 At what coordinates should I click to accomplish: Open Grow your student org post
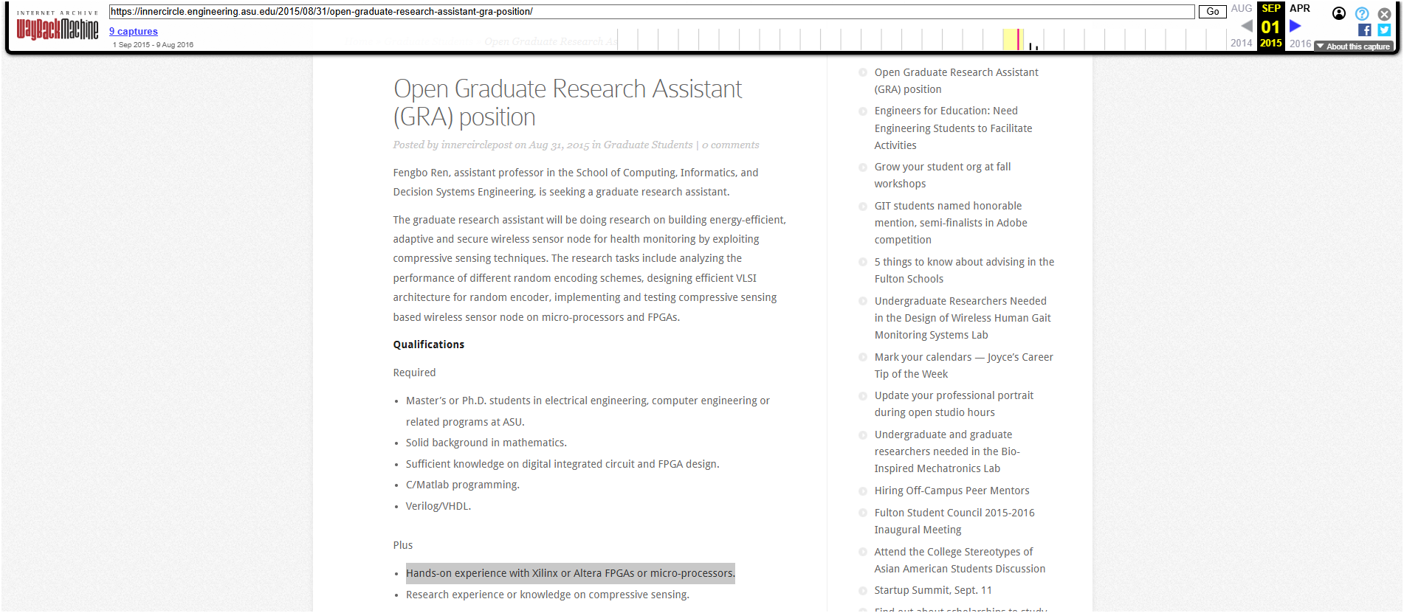point(943,176)
